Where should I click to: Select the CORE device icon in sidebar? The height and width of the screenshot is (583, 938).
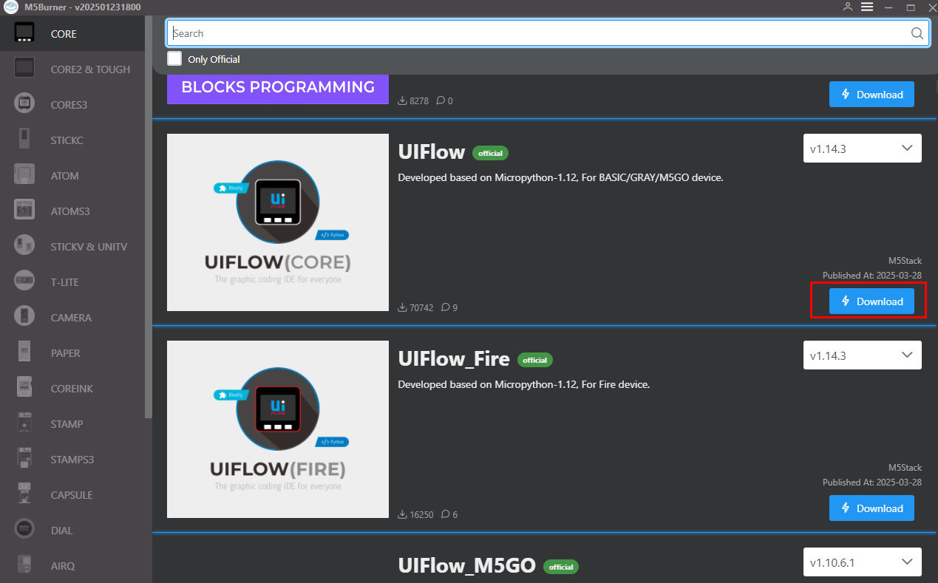click(x=24, y=33)
